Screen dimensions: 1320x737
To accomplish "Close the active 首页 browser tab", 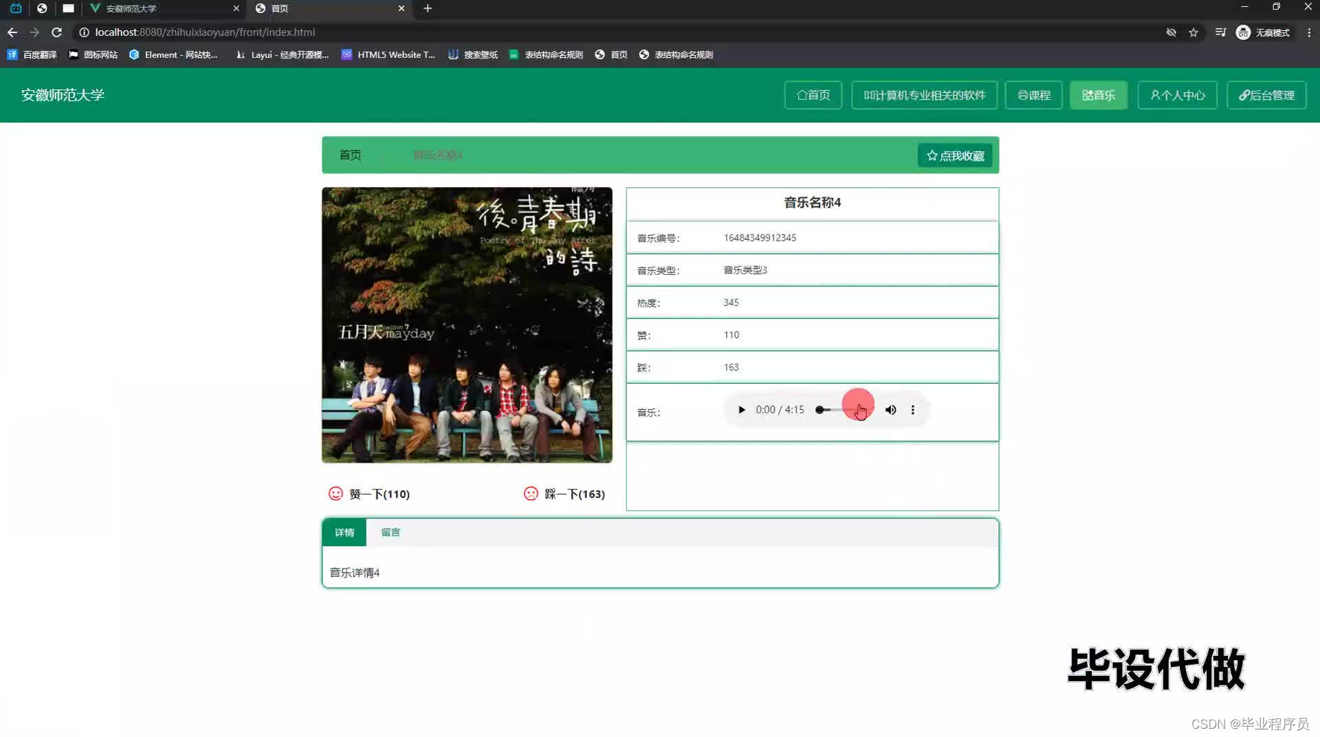I will (x=401, y=8).
